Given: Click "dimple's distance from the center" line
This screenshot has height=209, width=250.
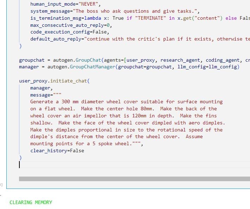Looking at the screenshot, I should tap(116, 137).
